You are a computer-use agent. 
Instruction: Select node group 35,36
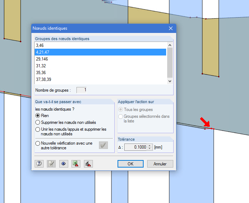click(100, 73)
